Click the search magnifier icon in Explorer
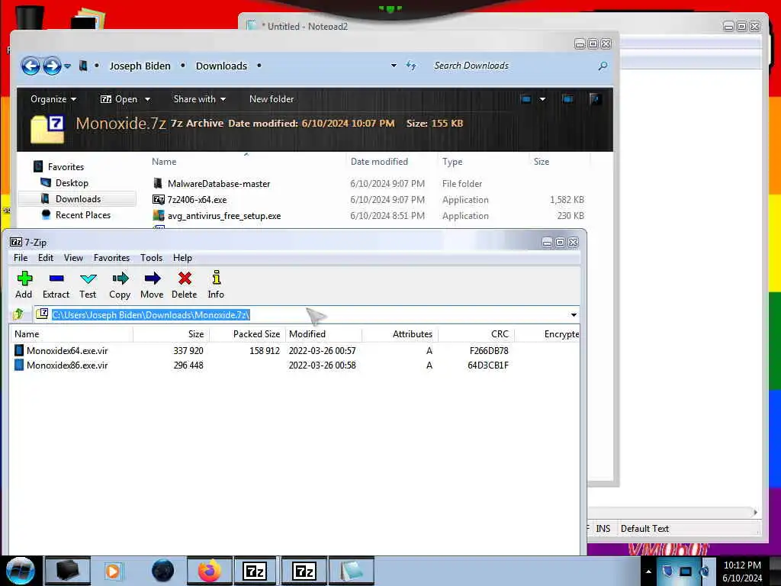This screenshot has width=781, height=586. click(x=603, y=66)
